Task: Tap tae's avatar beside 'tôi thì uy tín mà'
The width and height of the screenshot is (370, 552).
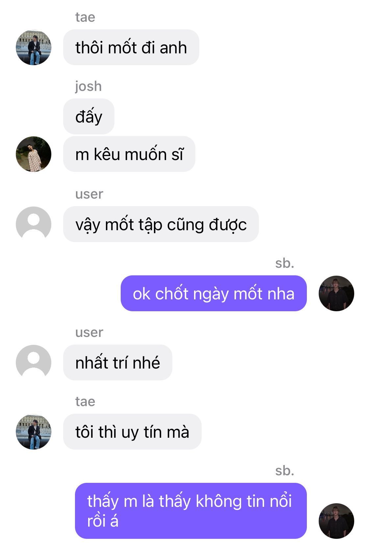Action: click(34, 431)
